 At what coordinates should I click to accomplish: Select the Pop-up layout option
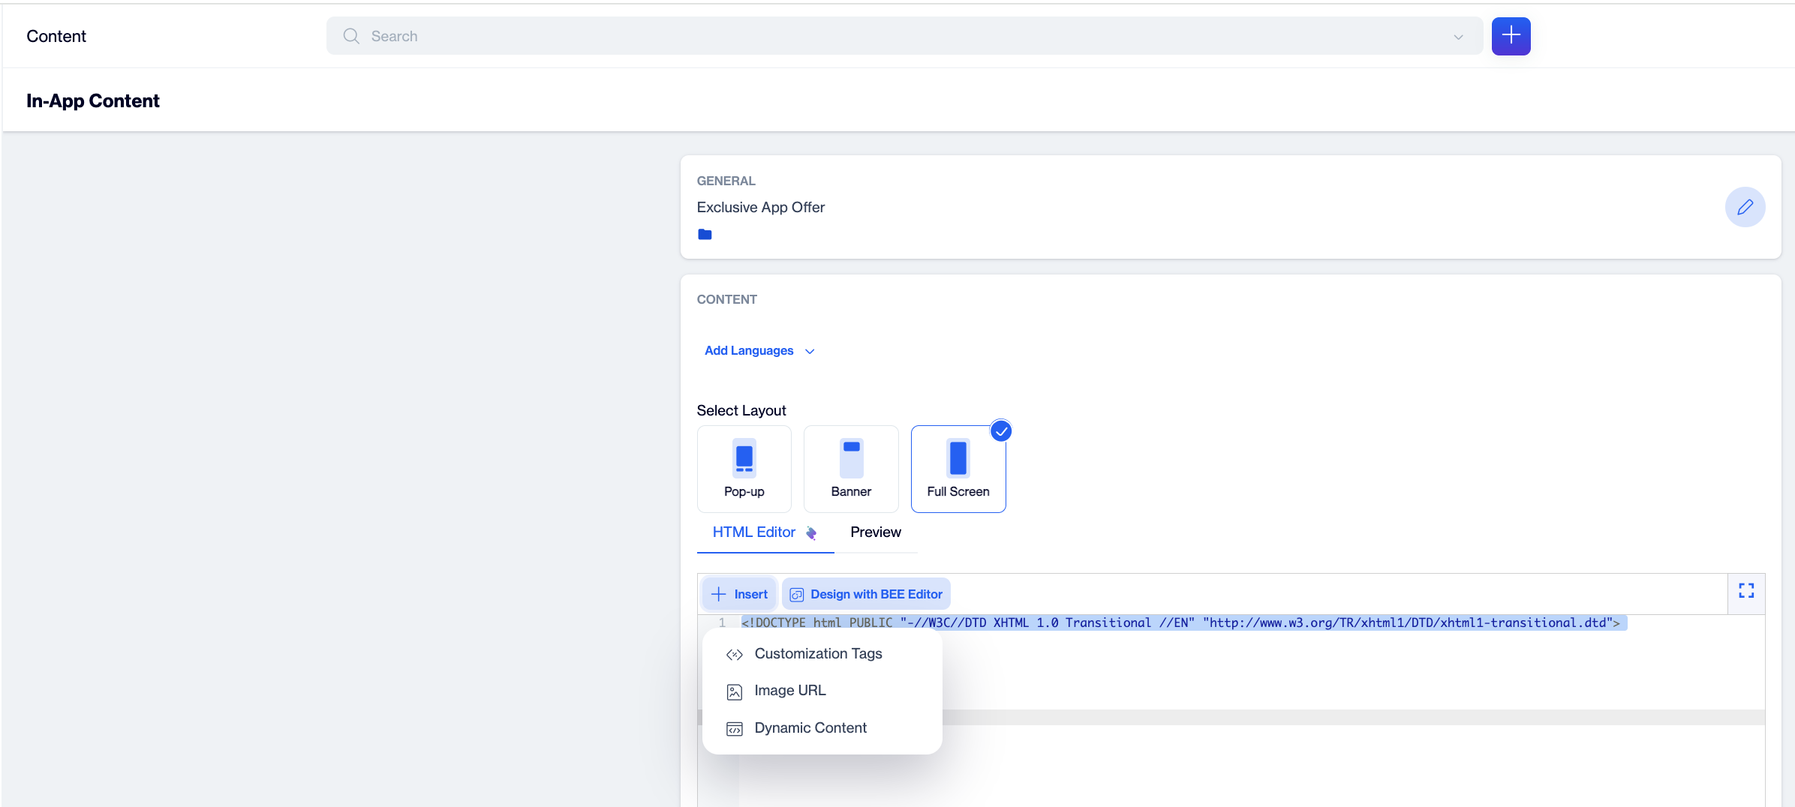tap(744, 469)
